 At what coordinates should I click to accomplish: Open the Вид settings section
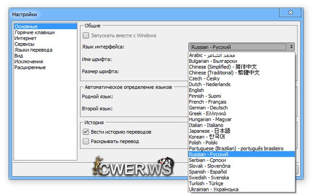coord(45,55)
